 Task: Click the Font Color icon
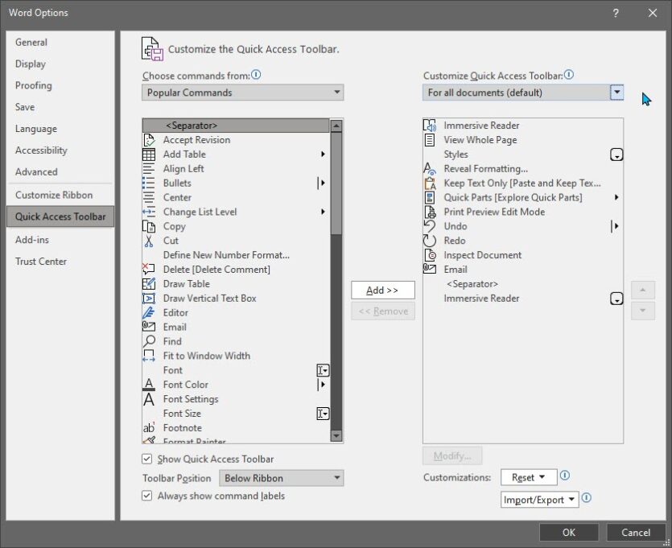149,385
